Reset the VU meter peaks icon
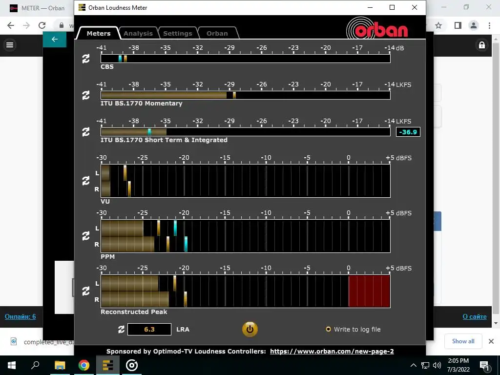 tap(86, 181)
